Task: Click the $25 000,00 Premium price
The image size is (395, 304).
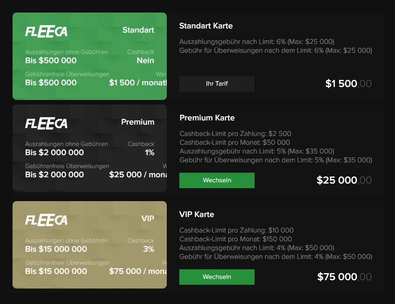Action: tap(344, 180)
